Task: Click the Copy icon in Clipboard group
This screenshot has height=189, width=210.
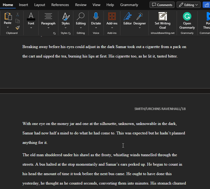Action: 18,21
